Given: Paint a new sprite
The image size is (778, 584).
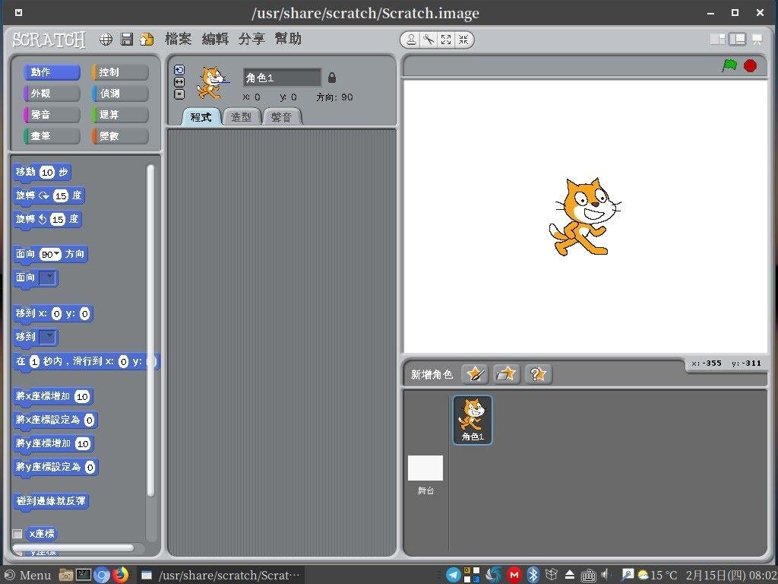Looking at the screenshot, I should 475,374.
